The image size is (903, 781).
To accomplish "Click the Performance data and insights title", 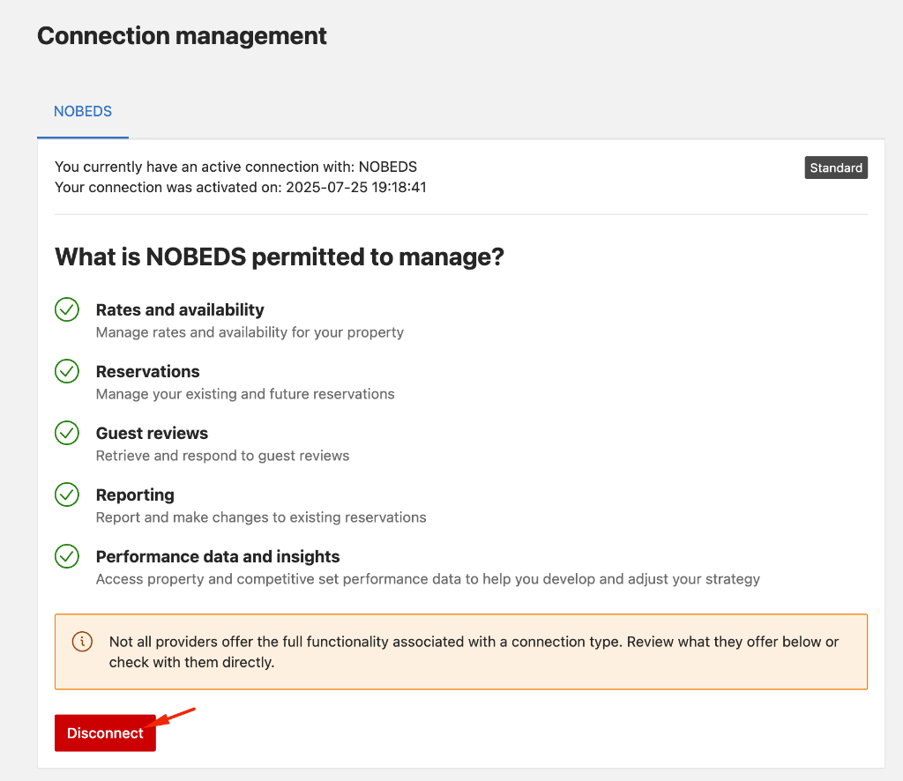I will [218, 557].
